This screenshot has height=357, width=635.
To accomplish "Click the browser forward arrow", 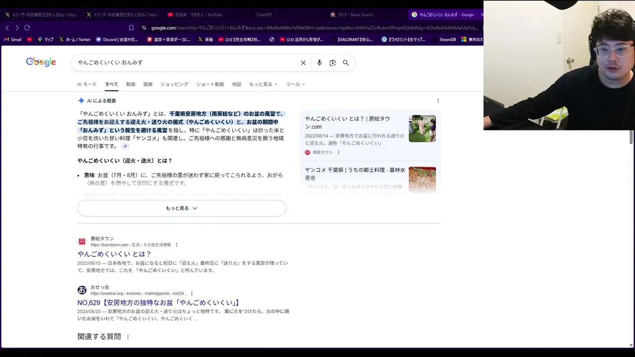I will 17,28.
